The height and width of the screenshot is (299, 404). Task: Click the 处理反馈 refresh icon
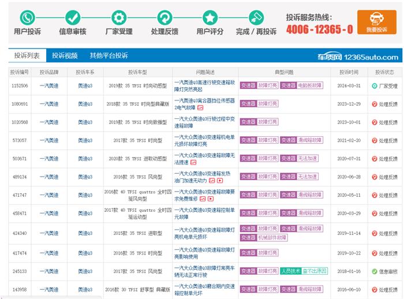click(164, 17)
